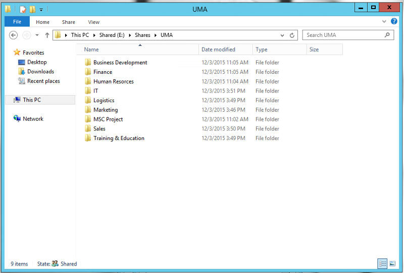Open Help with the question mark icon
The width and height of the screenshot is (404, 273).
click(x=394, y=21)
